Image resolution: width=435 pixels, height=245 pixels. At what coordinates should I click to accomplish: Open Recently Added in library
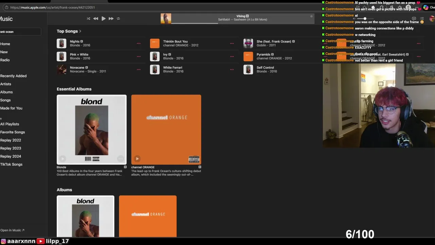13,76
